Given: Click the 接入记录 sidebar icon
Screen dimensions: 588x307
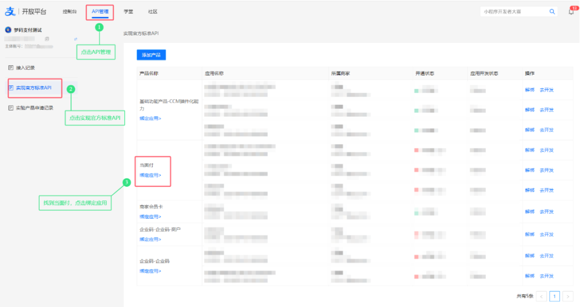Looking at the screenshot, I should [11, 68].
